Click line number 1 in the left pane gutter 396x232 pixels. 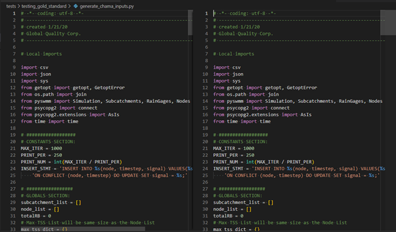click(x=14, y=13)
